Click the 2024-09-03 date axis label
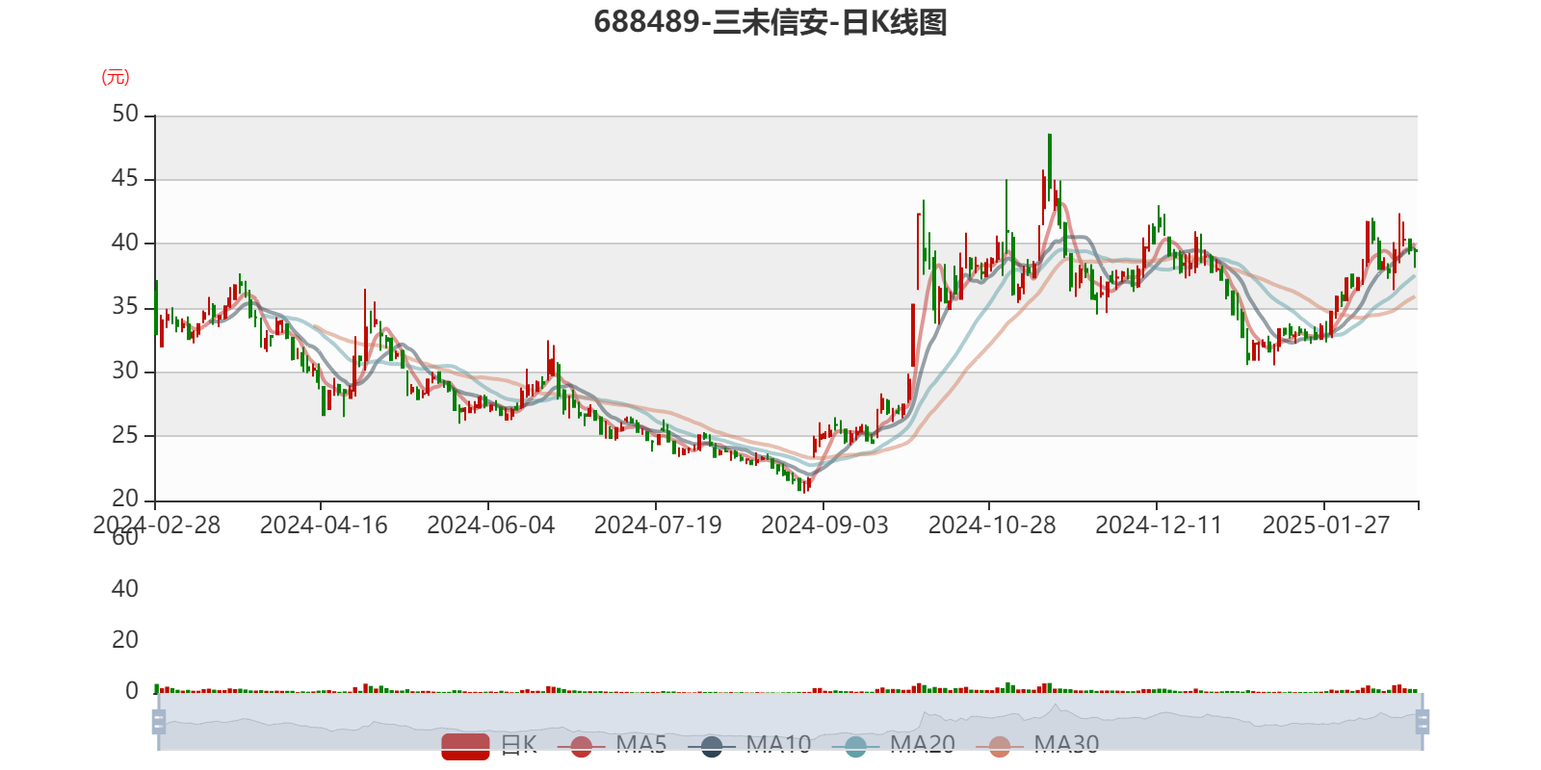Image resolution: width=1541 pixels, height=770 pixels. click(x=825, y=526)
